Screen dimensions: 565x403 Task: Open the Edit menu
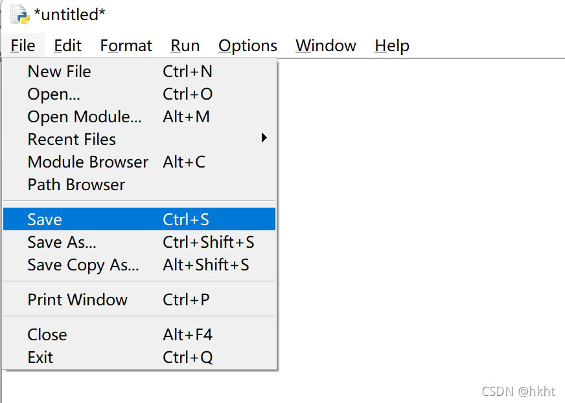click(67, 46)
